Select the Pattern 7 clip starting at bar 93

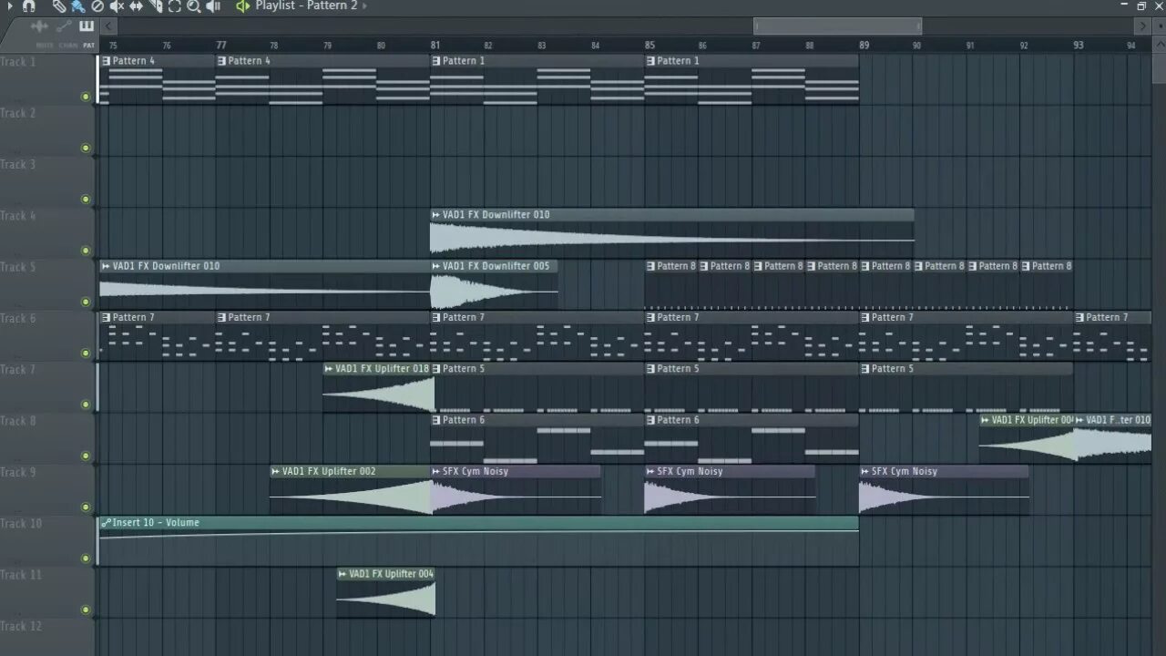(x=1113, y=336)
